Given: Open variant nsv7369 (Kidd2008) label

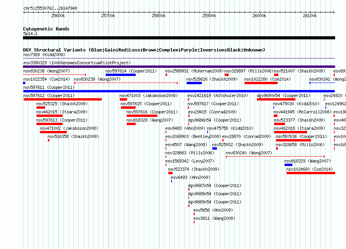Looking at the screenshot, I should click(44, 55).
